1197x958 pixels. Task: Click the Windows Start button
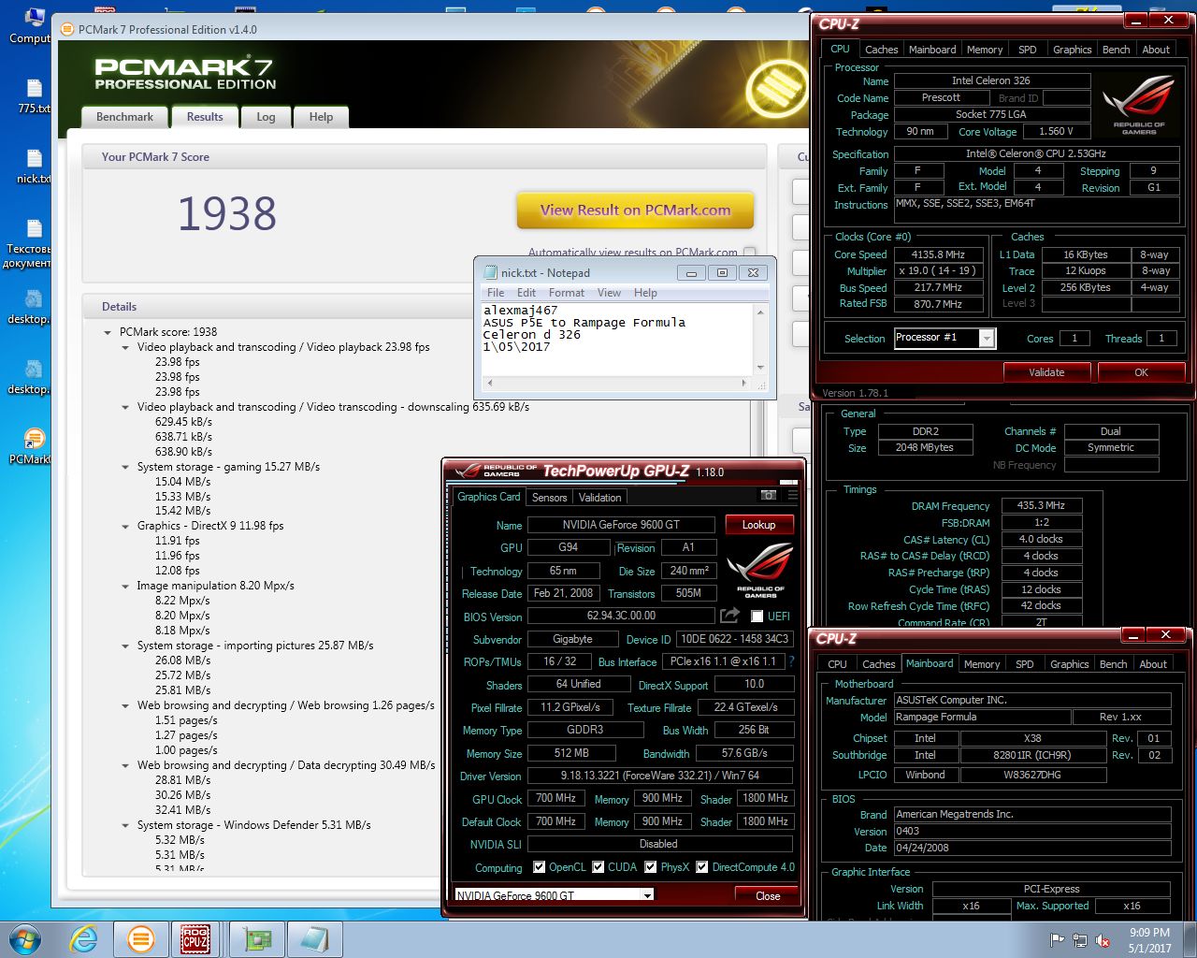(x=25, y=939)
